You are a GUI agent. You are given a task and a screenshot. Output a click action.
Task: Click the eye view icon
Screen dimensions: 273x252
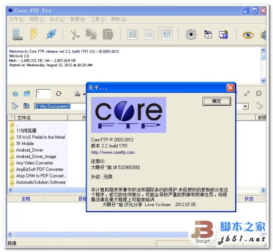tap(248, 35)
